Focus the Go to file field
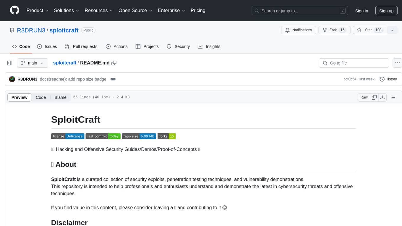The height and width of the screenshot is (226, 402). [354, 63]
